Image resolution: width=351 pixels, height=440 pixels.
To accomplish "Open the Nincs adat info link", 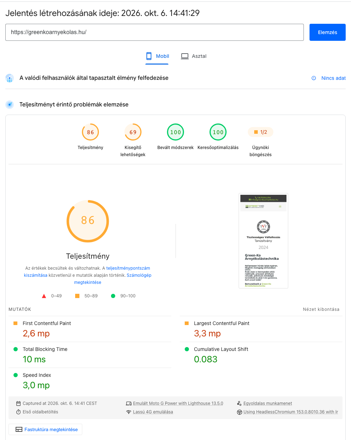I will 333,78.
